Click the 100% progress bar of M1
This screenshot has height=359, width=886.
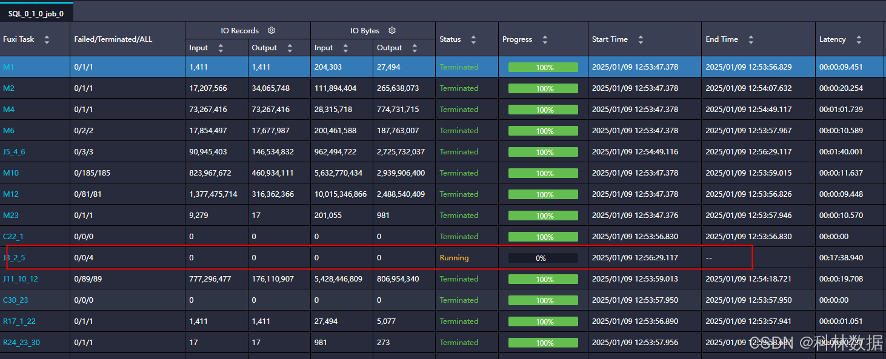point(543,67)
